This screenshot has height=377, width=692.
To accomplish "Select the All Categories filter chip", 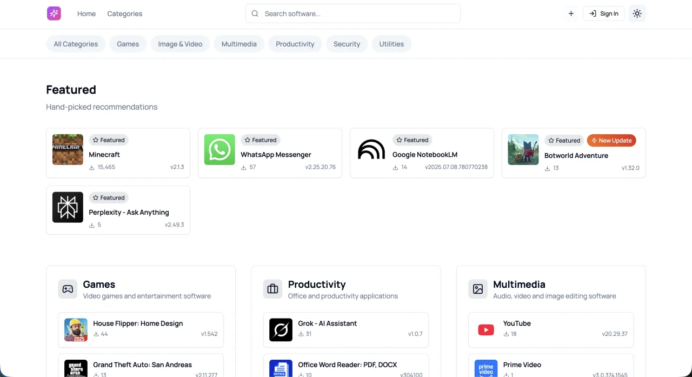I will coord(76,44).
